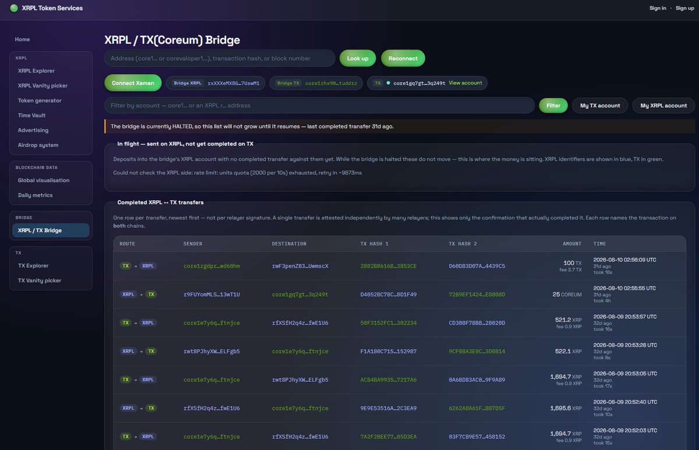Open TX hash 03F7CB9E57…458152
The width and height of the screenshot is (699, 450).
(x=477, y=437)
